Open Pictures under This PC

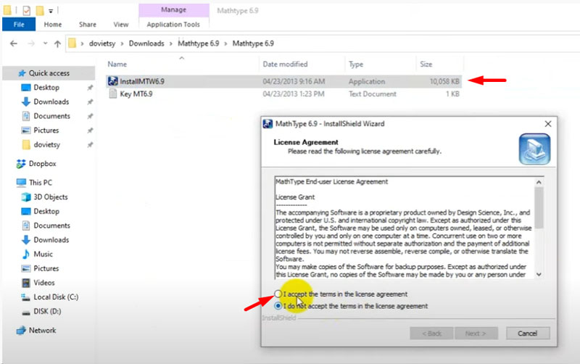(x=46, y=268)
